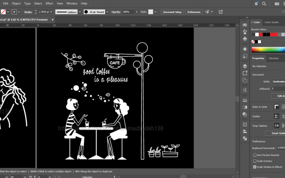Click the Document Setup button
Viewport: 285px width, 178px height.
pyautogui.click(x=172, y=12)
